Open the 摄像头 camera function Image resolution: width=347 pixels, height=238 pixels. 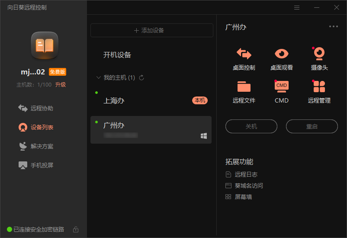(319, 58)
